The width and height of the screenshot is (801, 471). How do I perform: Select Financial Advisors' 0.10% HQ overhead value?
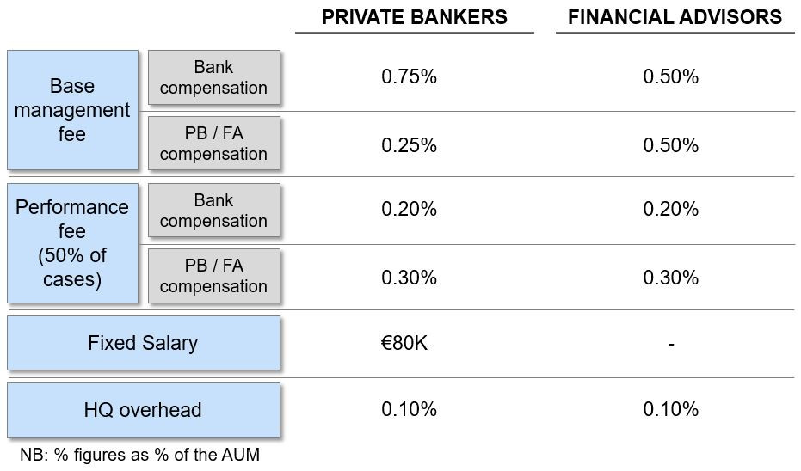tap(670, 409)
